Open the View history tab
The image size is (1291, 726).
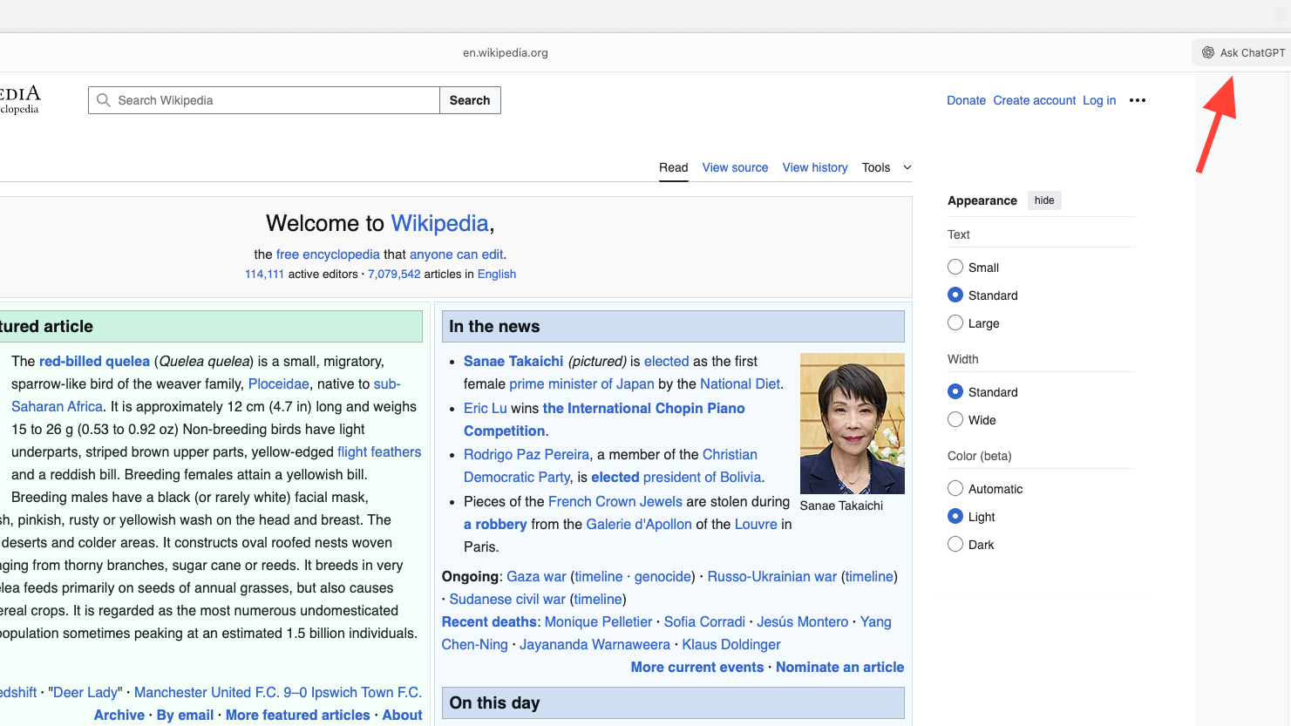[x=814, y=167]
